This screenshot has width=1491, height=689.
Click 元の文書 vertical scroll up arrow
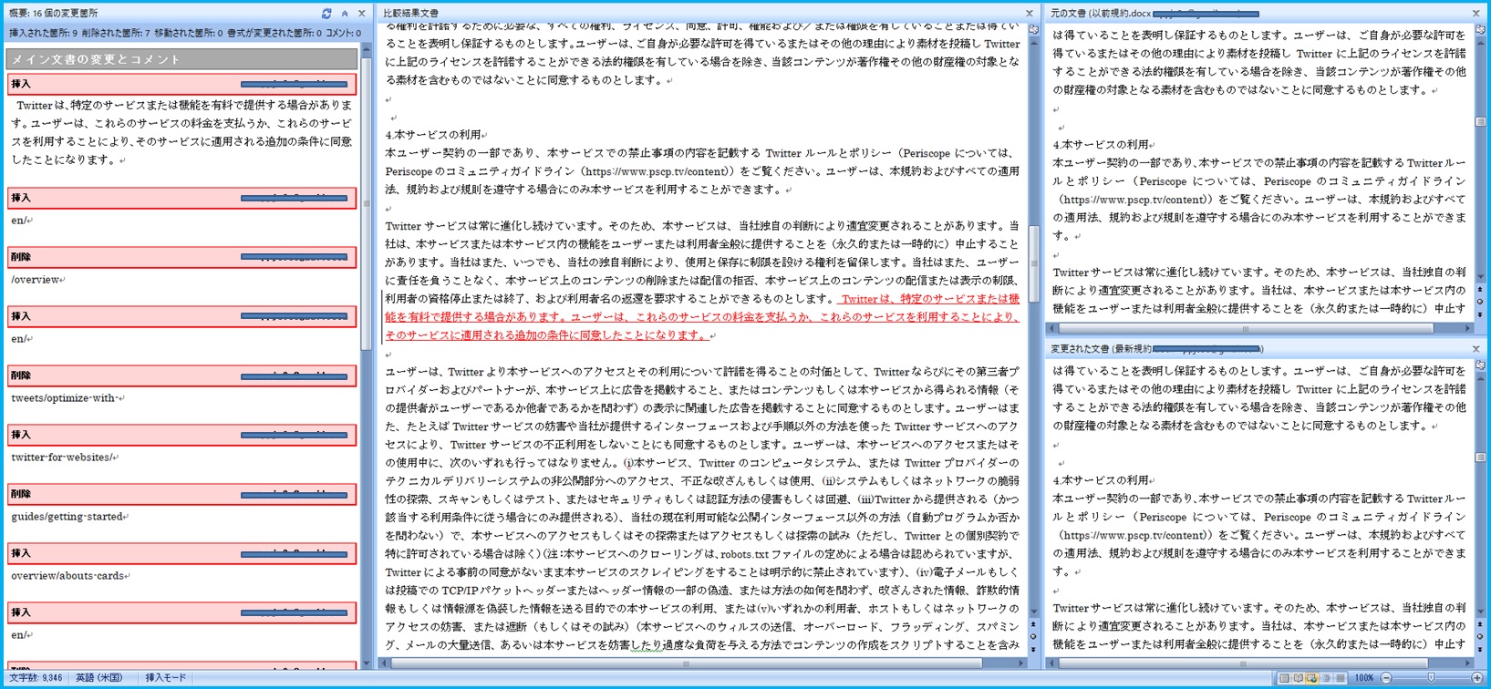[1480, 42]
